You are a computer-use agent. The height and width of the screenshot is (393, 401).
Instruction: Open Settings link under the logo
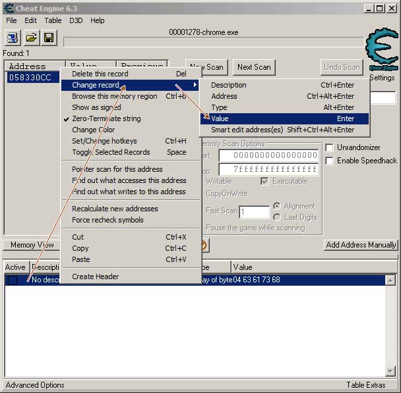382,78
